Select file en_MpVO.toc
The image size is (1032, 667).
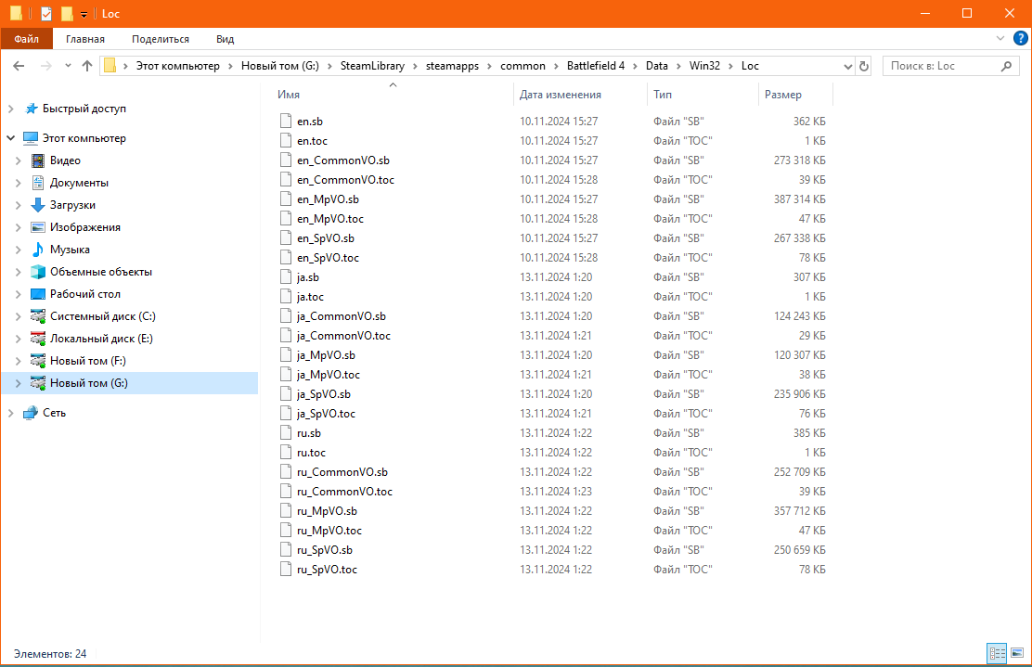pyautogui.click(x=329, y=218)
